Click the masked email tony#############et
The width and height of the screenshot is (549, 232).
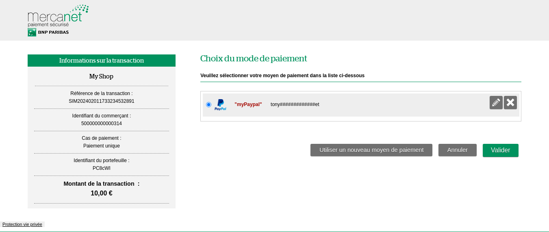click(x=295, y=104)
